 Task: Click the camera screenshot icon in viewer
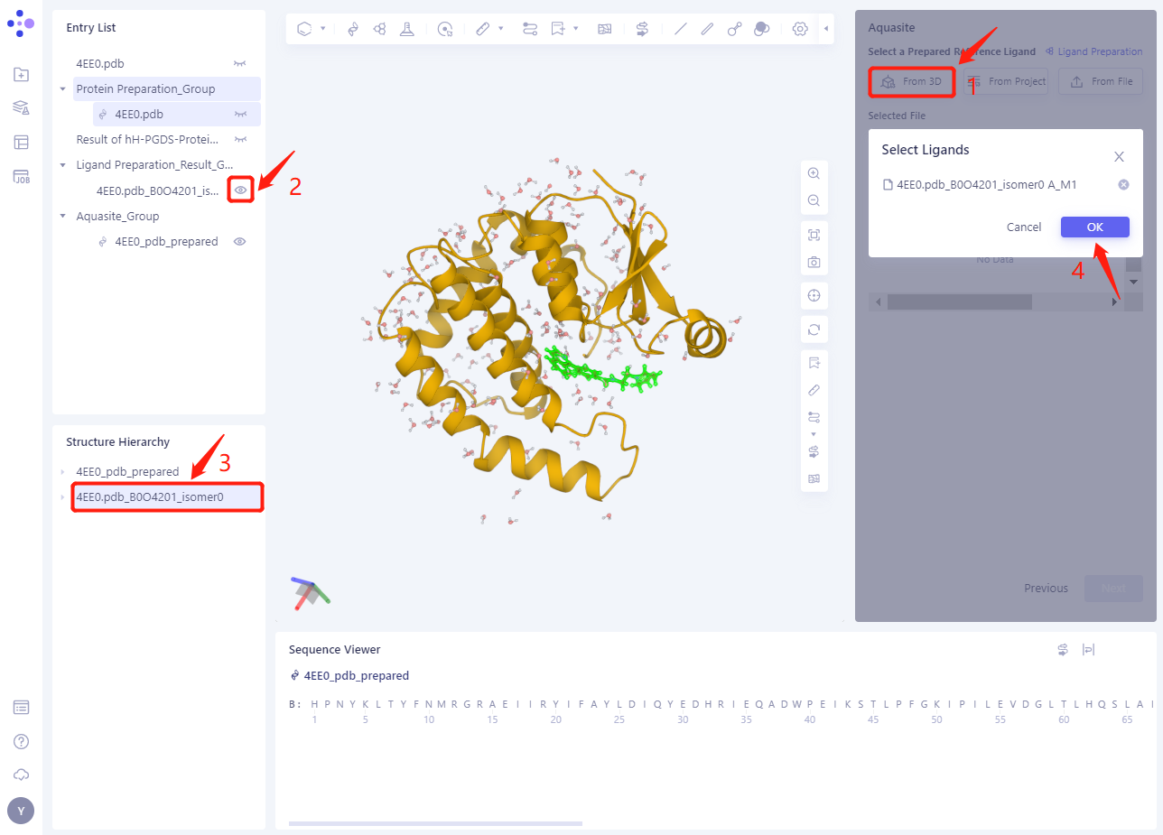[x=814, y=262]
